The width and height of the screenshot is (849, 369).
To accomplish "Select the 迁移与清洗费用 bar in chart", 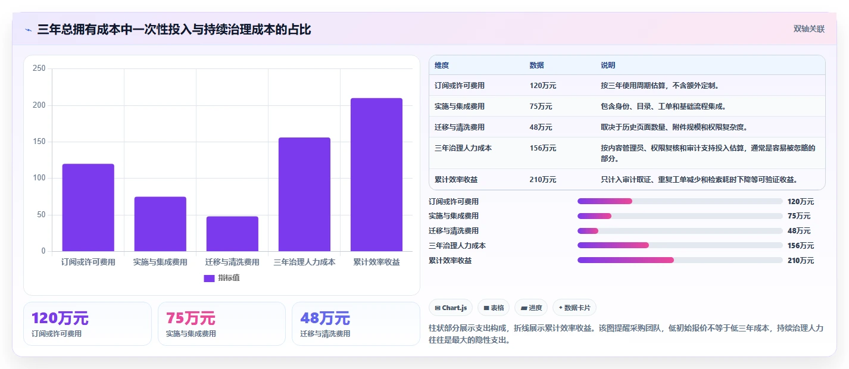I will pyautogui.click(x=232, y=234).
